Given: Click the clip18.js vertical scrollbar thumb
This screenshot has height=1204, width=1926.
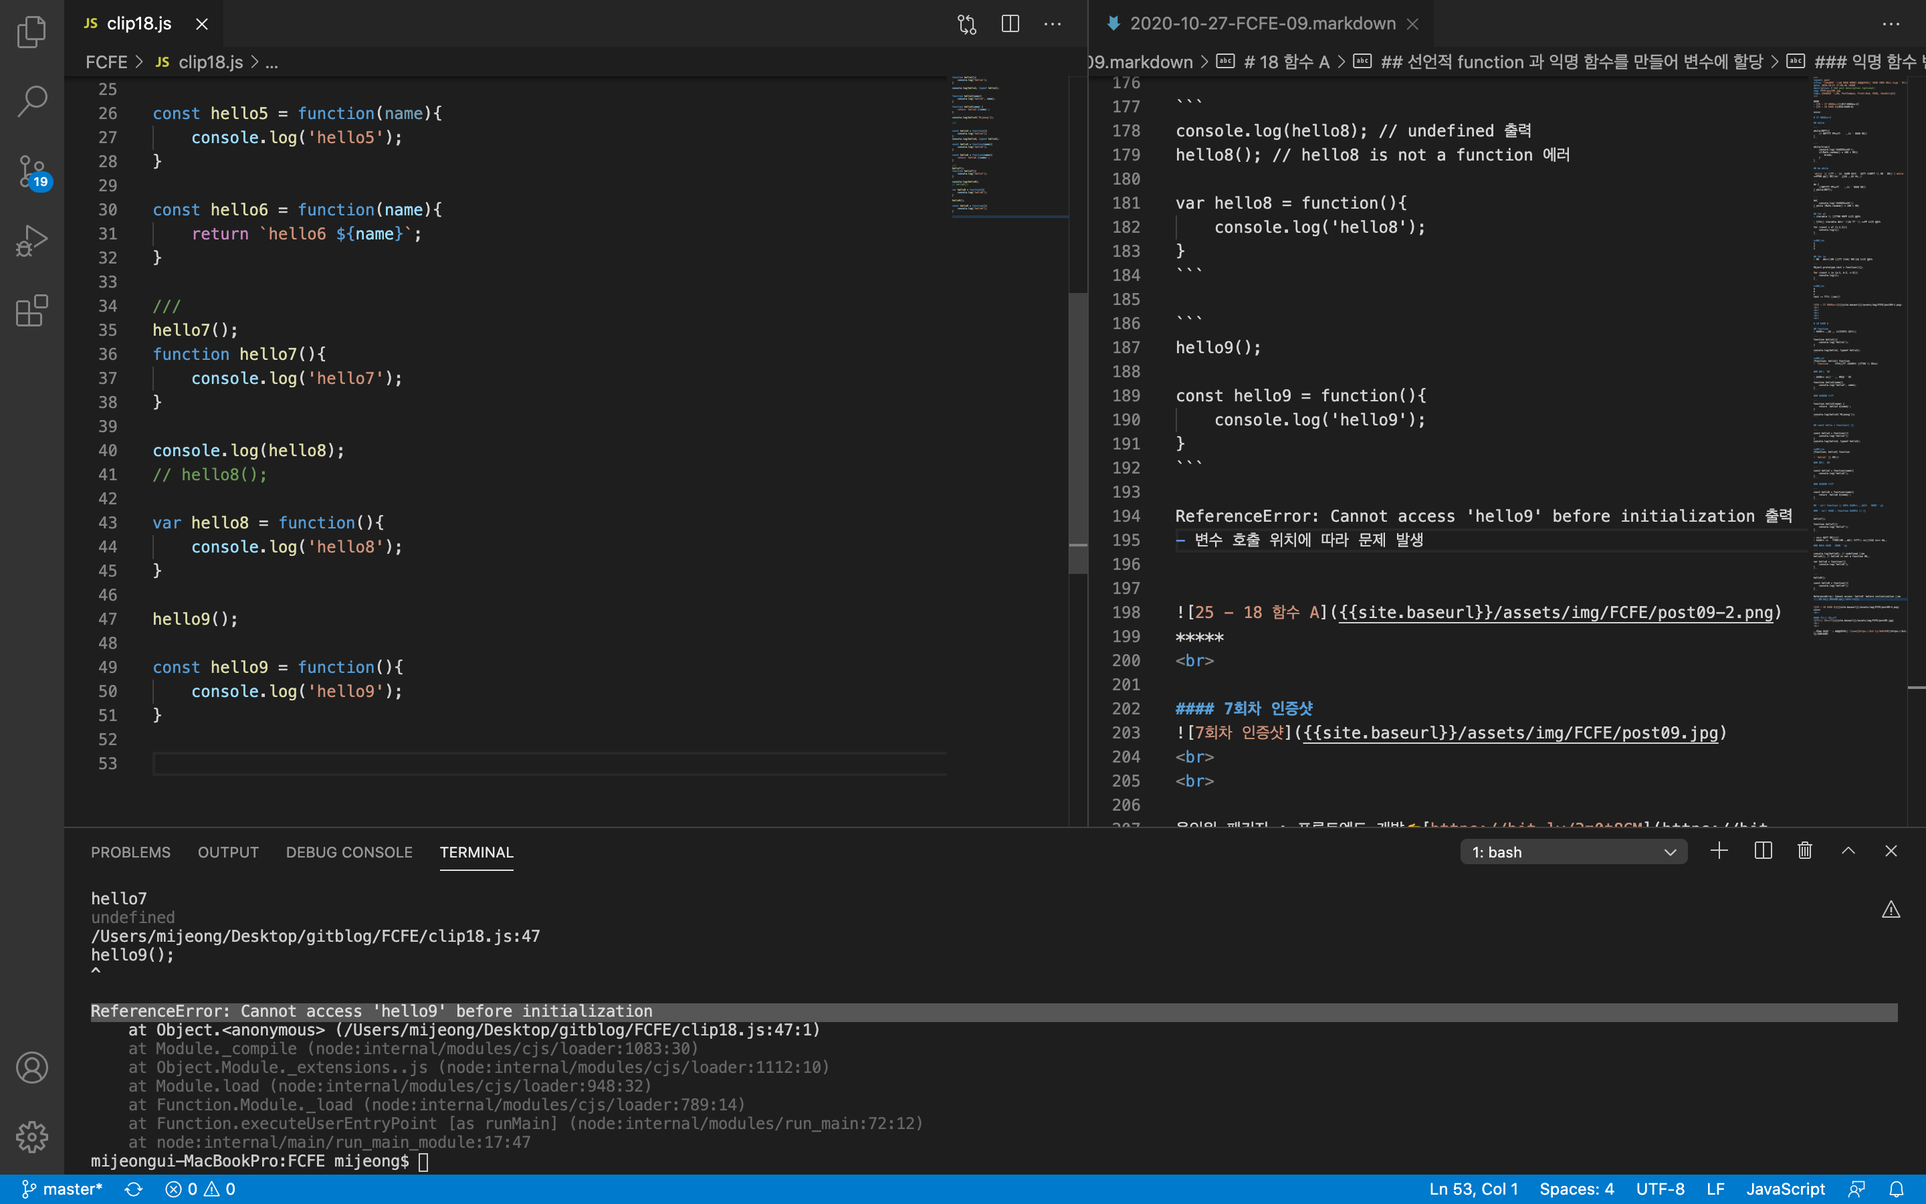Looking at the screenshot, I should point(1077,432).
